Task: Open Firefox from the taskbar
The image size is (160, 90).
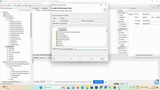Action: (x=78, y=87)
